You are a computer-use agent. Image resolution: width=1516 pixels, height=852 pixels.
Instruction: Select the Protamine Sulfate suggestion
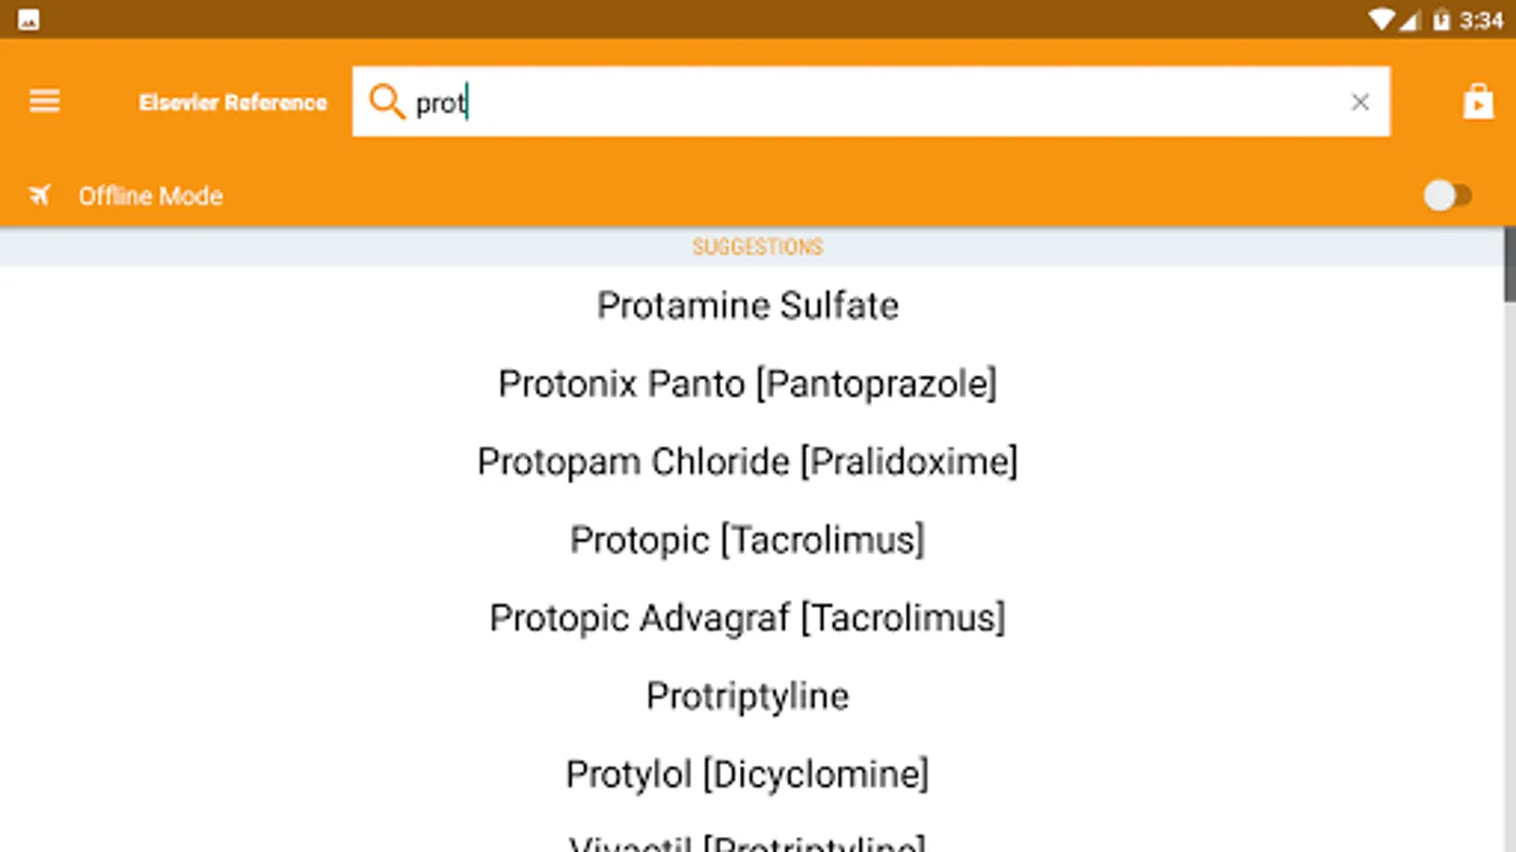pos(748,306)
